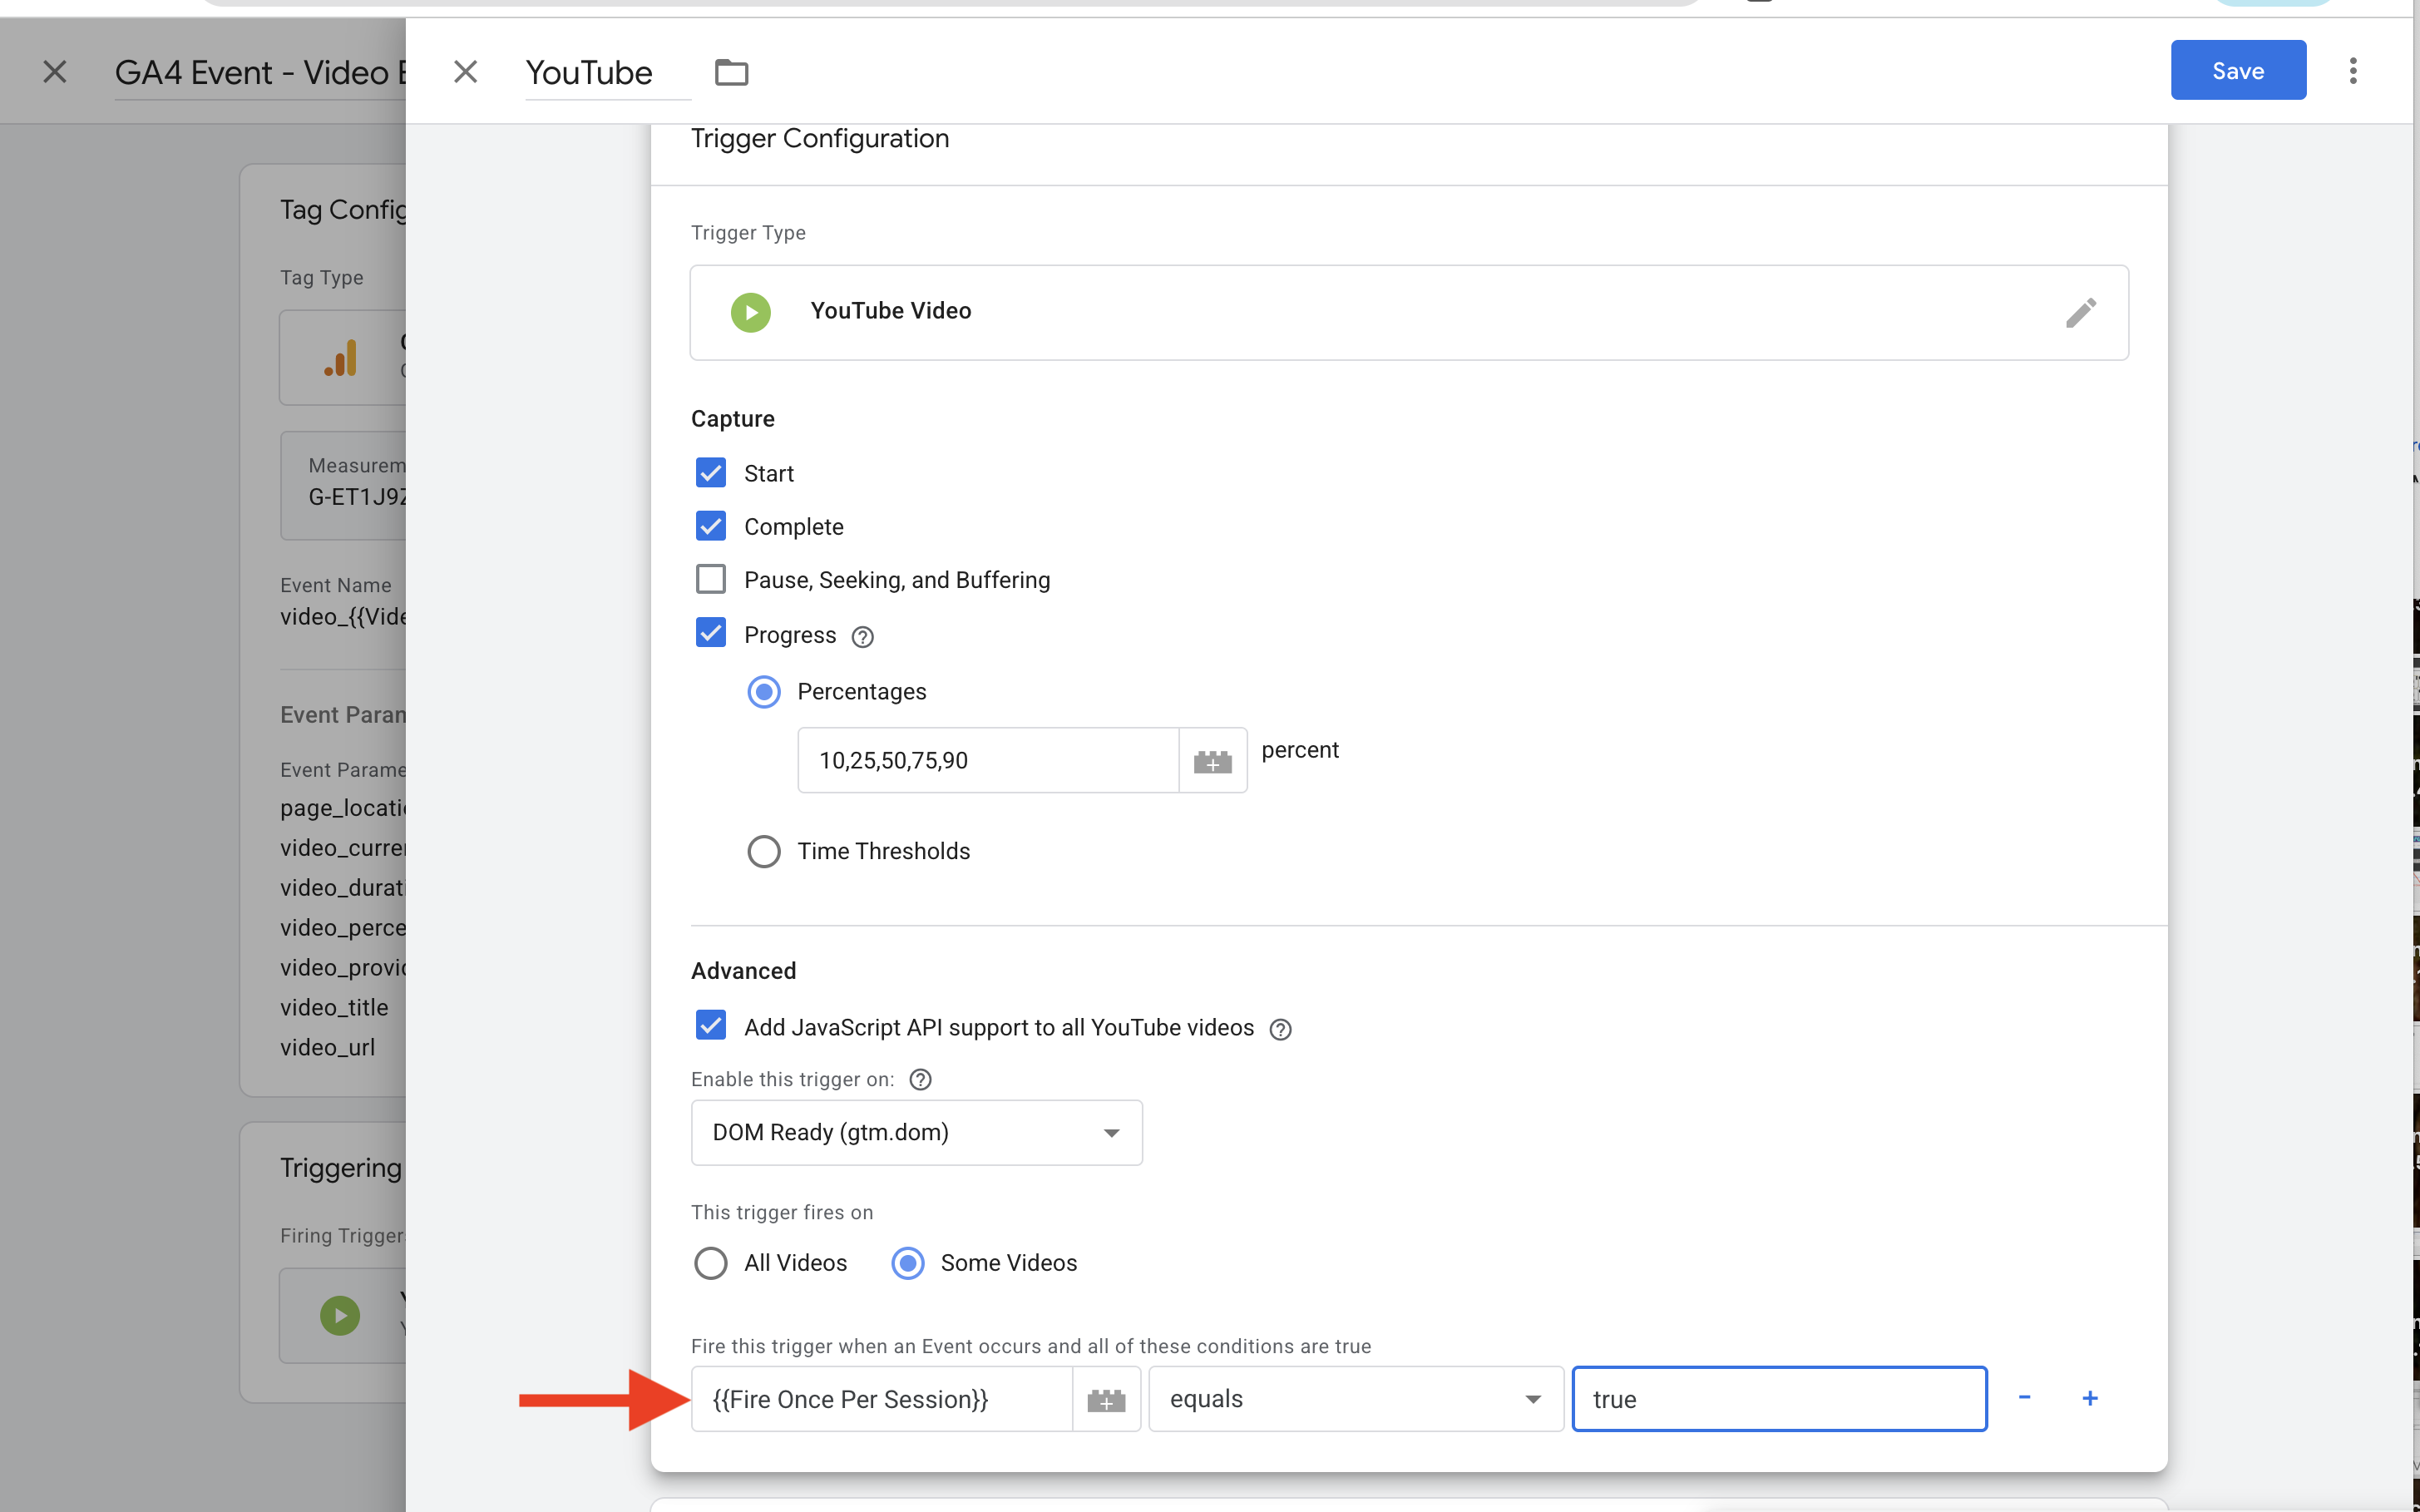Image resolution: width=2420 pixels, height=1512 pixels.
Task: Uncheck the Complete capture checkbox
Action: click(710, 526)
